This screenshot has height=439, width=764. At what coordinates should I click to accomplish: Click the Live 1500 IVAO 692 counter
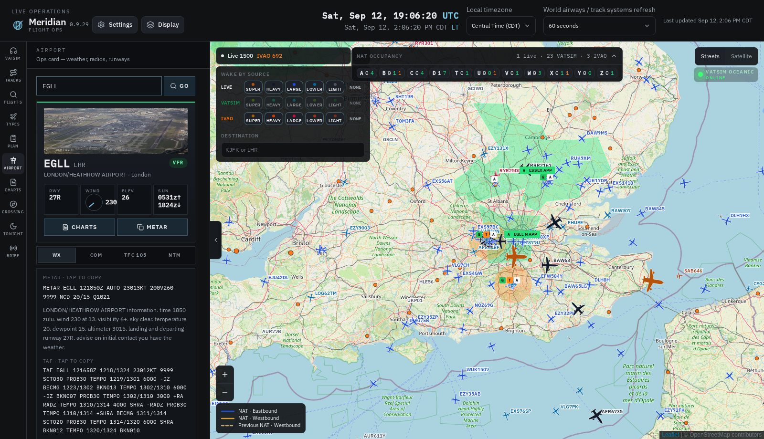tap(283, 56)
